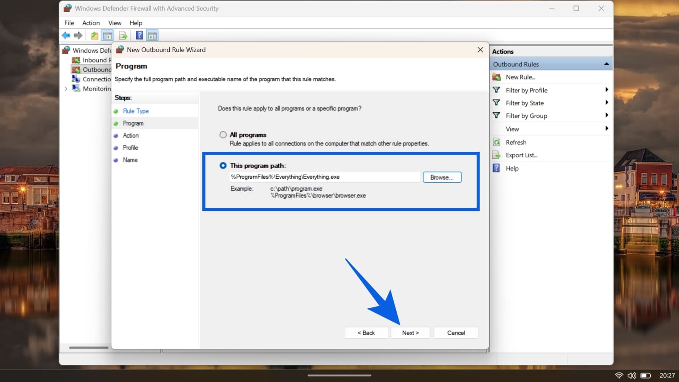Click the horizontal scrollbar under the tree

88,348
